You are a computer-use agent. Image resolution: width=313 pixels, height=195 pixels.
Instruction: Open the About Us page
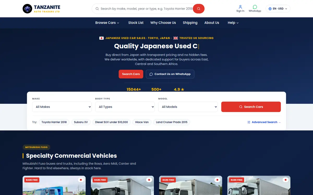pyautogui.click(x=212, y=23)
